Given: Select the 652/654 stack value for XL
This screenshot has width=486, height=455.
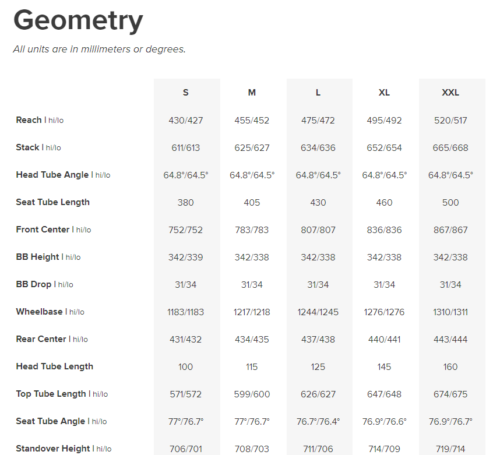Looking at the screenshot, I should coord(384,148).
